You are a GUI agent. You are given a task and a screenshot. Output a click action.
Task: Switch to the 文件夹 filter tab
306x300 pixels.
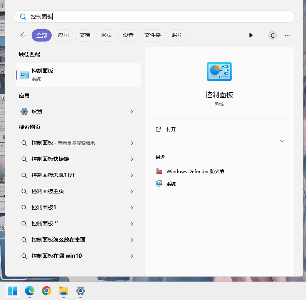point(152,35)
